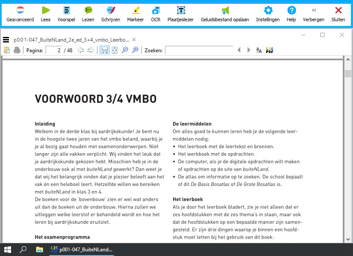Click the 'Het examenprogramma' subheading
The width and height of the screenshot is (353, 256).
[x=62, y=237]
